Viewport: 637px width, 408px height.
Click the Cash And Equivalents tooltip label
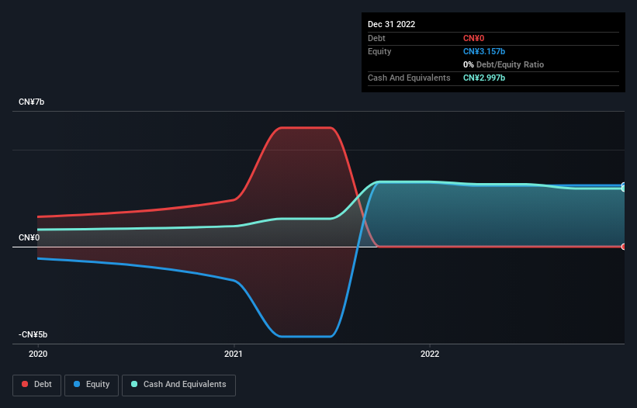coord(409,78)
